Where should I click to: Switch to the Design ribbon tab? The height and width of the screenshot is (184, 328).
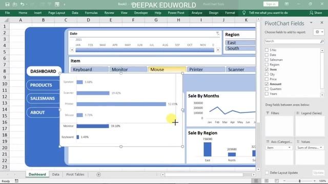(x=214, y=13)
